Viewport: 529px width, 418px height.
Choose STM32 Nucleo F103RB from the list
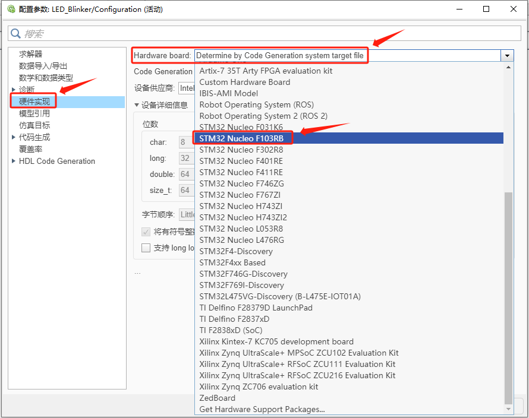point(242,138)
